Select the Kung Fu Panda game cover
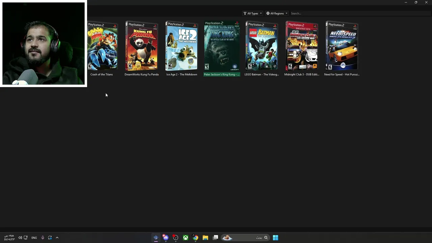 (141, 46)
